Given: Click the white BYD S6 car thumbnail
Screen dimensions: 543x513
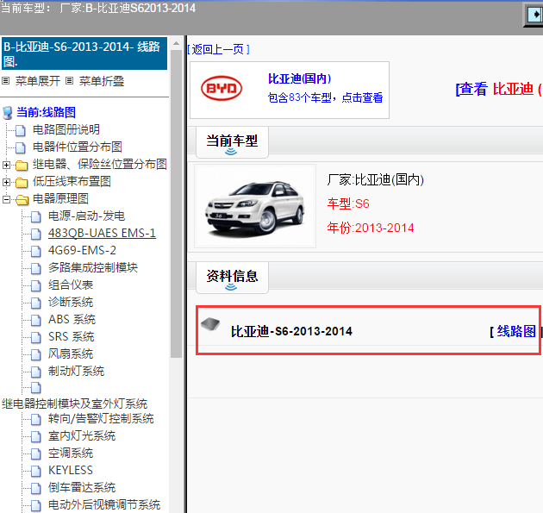Looking at the screenshot, I should (255, 206).
